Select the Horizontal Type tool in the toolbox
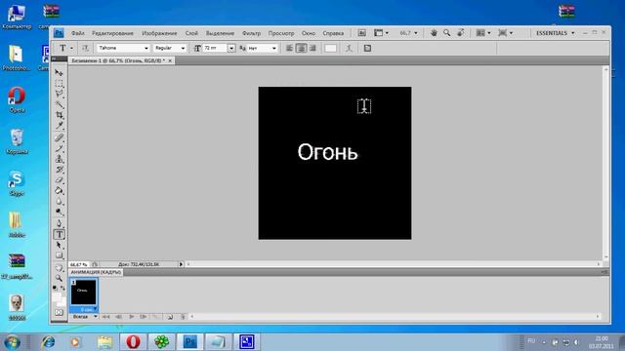 (59, 234)
